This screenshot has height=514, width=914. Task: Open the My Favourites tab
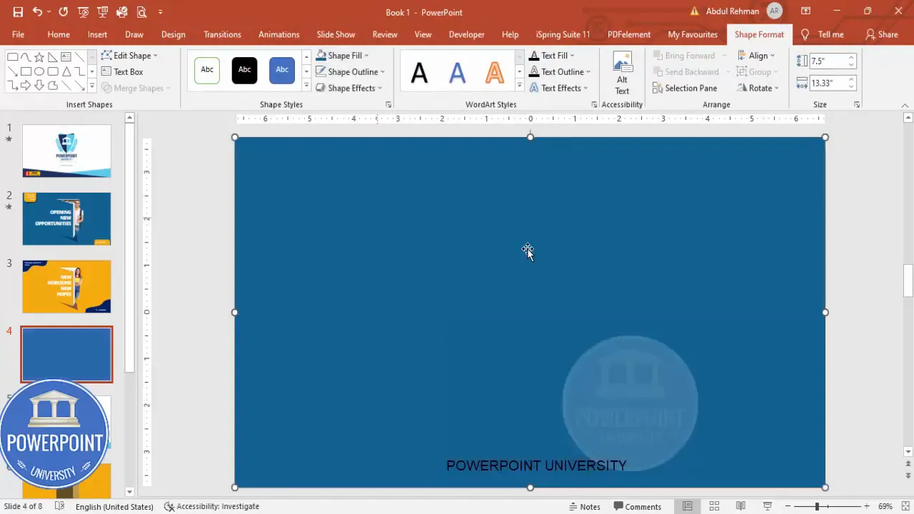[693, 34]
